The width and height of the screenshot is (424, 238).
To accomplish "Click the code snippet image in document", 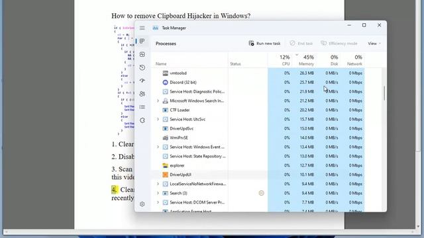I will click(x=124, y=81).
